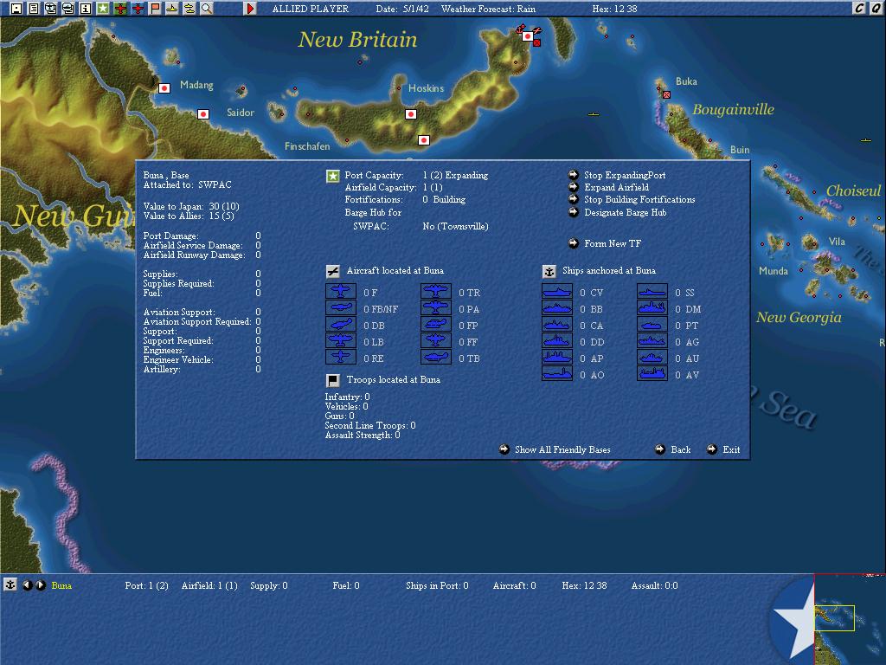Click the 'Attached to: SWPAC' text
Screen dimensions: 886x665
[x=187, y=185]
